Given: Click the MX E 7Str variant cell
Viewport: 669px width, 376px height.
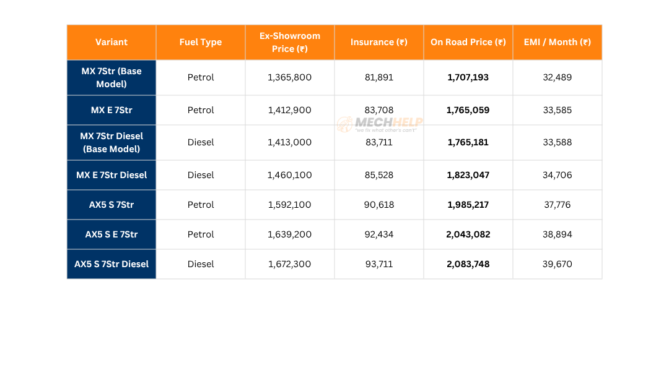Looking at the screenshot, I should [x=111, y=110].
